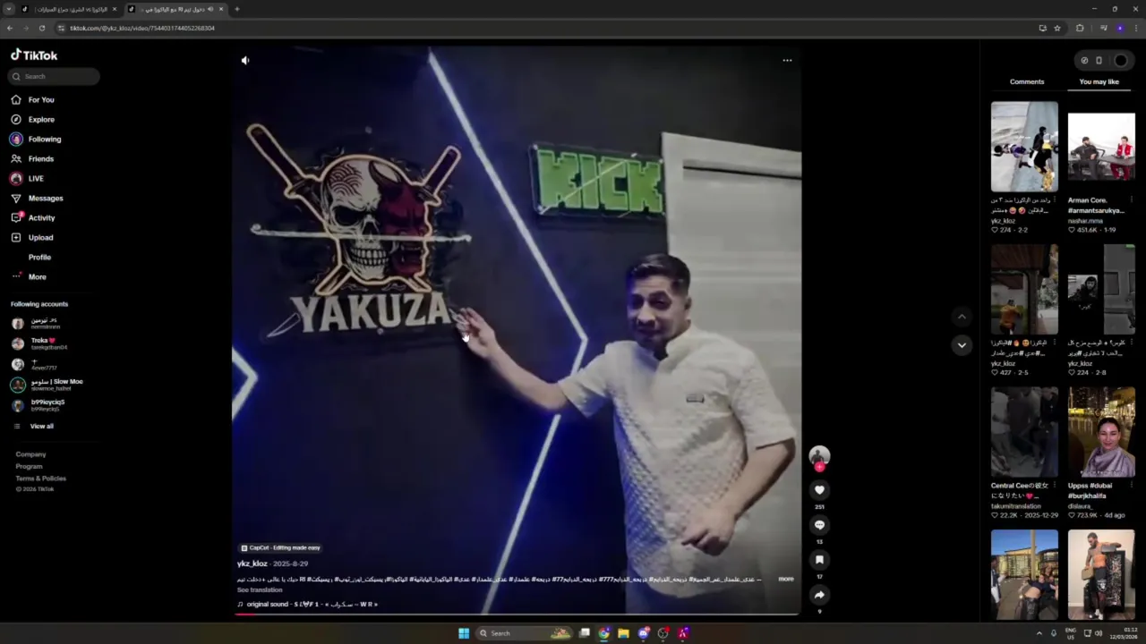The height and width of the screenshot is (644, 1146).
Task: Like the video with the heart icon
Action: point(819,490)
